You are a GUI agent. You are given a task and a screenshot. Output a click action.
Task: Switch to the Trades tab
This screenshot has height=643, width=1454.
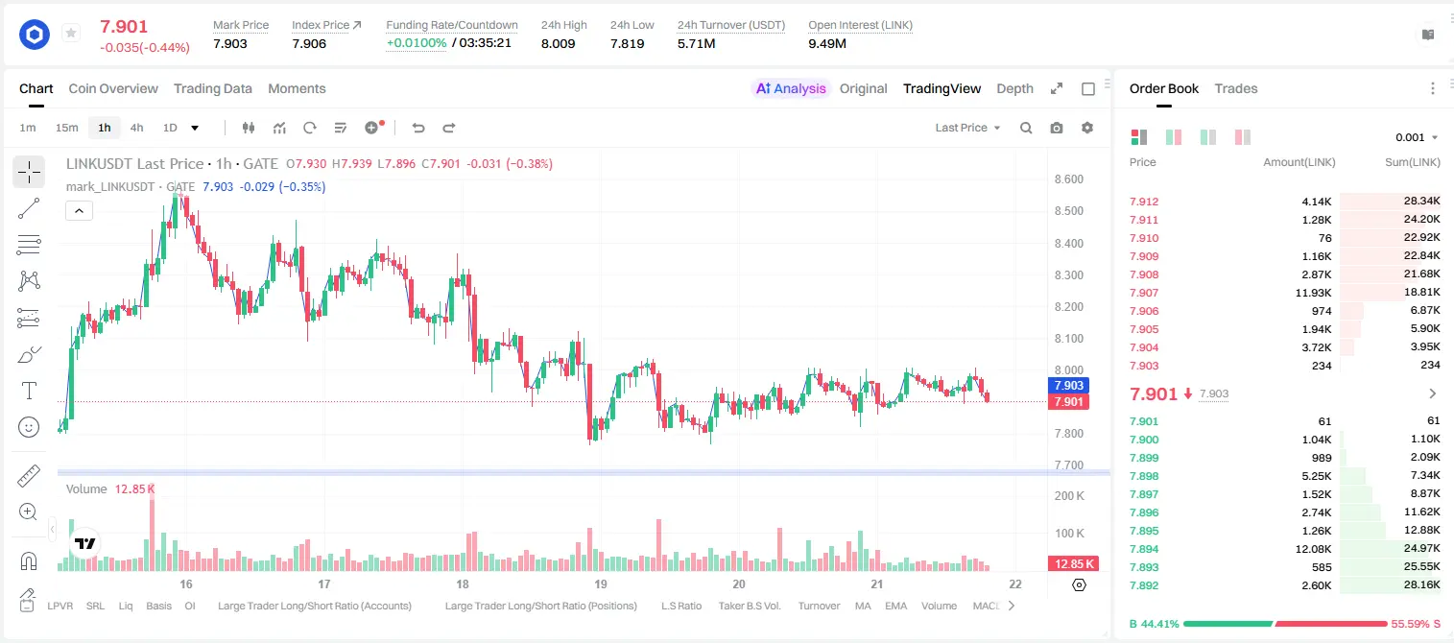pos(1235,88)
